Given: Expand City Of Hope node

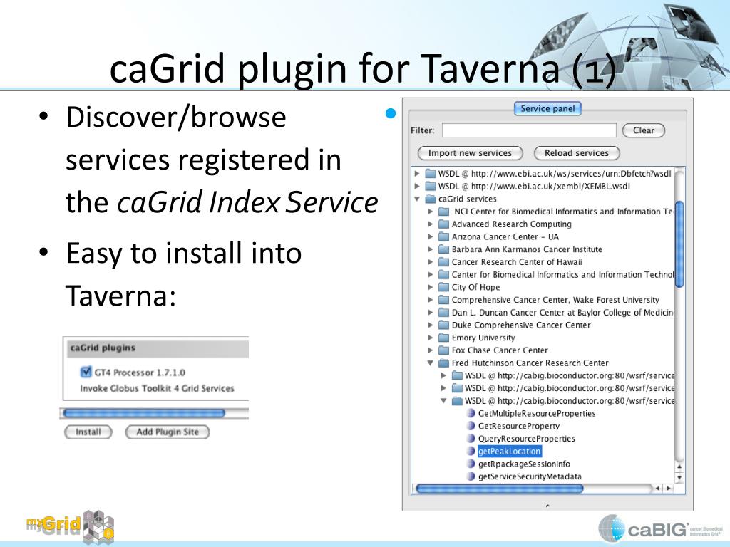Looking at the screenshot, I should (431, 287).
